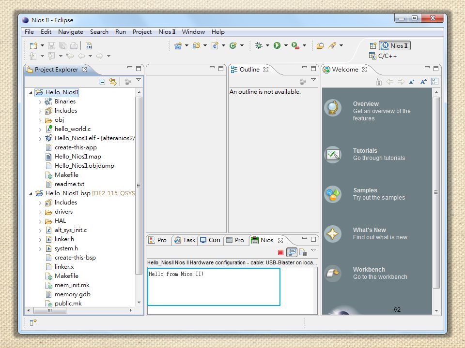Click the What's New star icon

coord(333,234)
